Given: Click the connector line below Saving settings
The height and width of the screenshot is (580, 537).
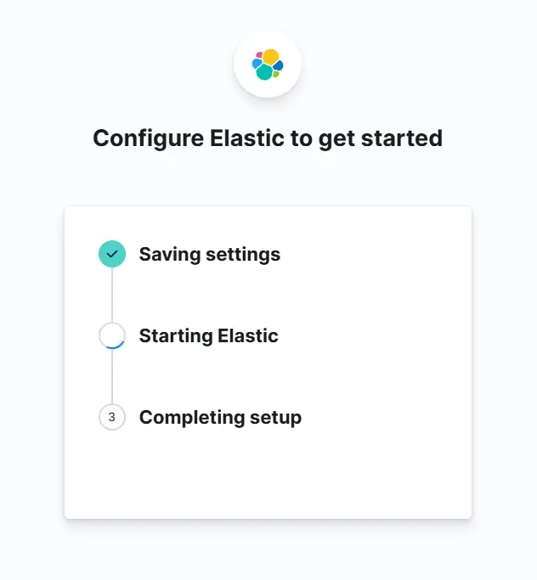Looking at the screenshot, I should [x=112, y=295].
